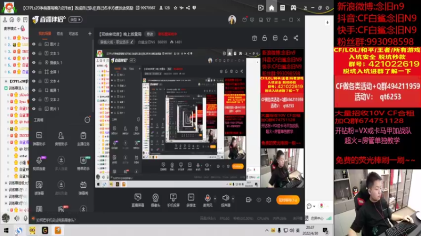The height and width of the screenshot is (236, 421).
Task: Switch to the 双击 scene tab
Action: click(60, 34)
